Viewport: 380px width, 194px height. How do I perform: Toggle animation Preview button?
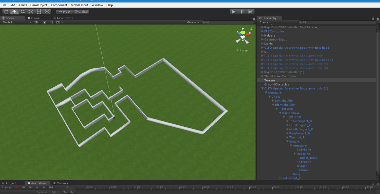point(7,187)
